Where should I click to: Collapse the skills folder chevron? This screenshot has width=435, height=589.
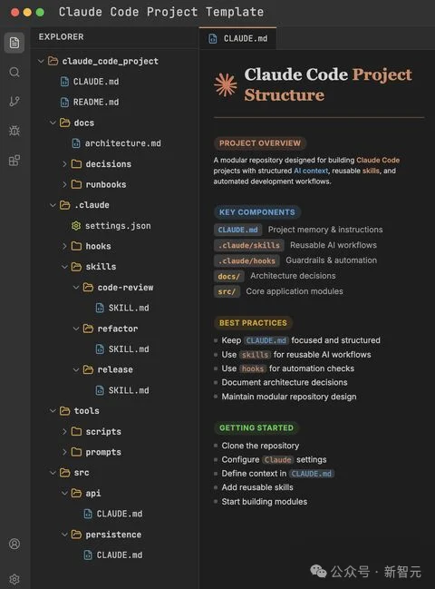[x=64, y=267]
